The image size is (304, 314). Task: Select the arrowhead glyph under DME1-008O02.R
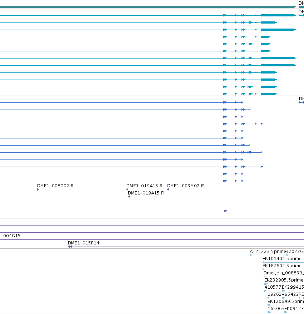pos(38,189)
